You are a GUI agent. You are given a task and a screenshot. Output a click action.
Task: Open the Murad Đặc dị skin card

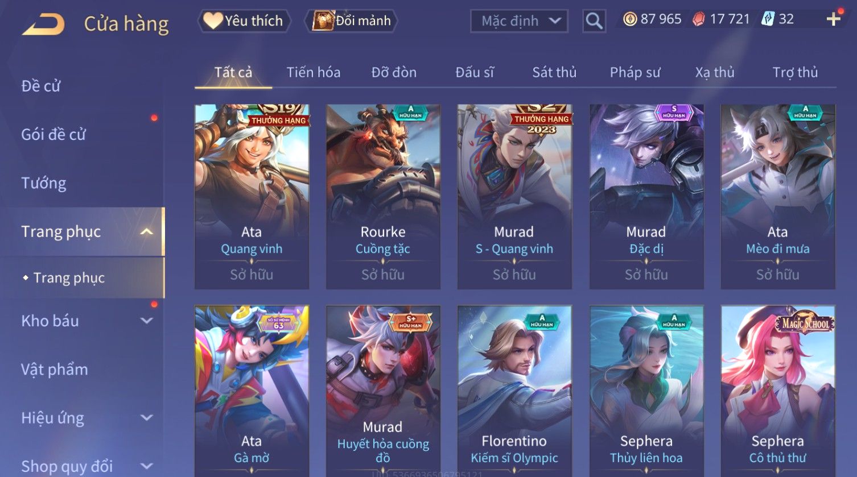tap(646, 197)
